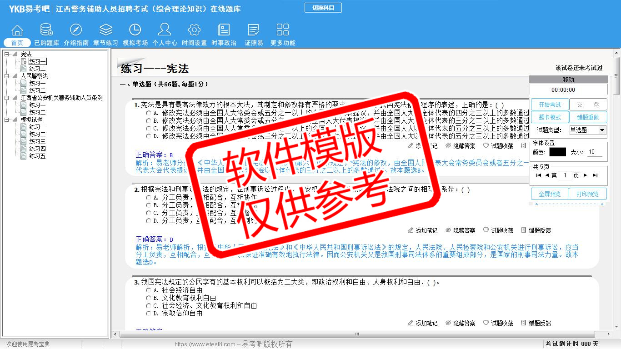Click the 打印预览 button
The height and width of the screenshot is (349, 621).
588,194
